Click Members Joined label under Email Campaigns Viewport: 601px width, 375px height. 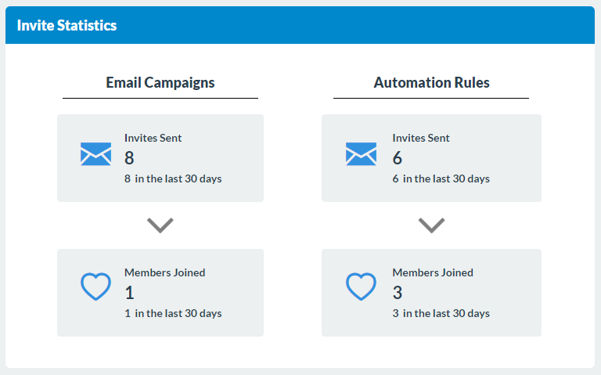coord(165,272)
